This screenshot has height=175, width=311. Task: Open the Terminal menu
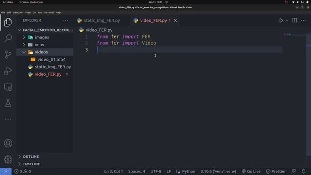(x=49, y=12)
